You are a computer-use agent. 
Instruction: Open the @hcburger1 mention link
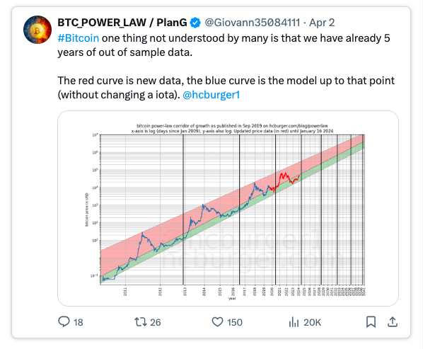(211, 95)
